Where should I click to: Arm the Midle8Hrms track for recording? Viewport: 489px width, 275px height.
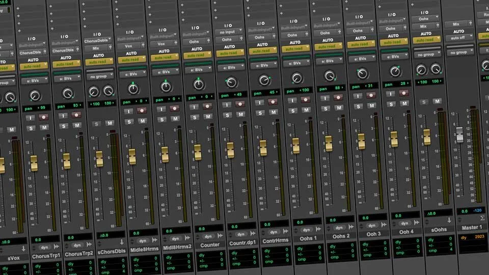pos(142,111)
